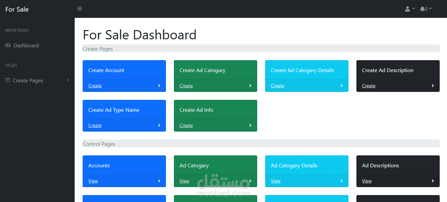Click the arrow icon on Create Ad Info card
The width and height of the screenshot is (447, 202).
pyautogui.click(x=251, y=125)
